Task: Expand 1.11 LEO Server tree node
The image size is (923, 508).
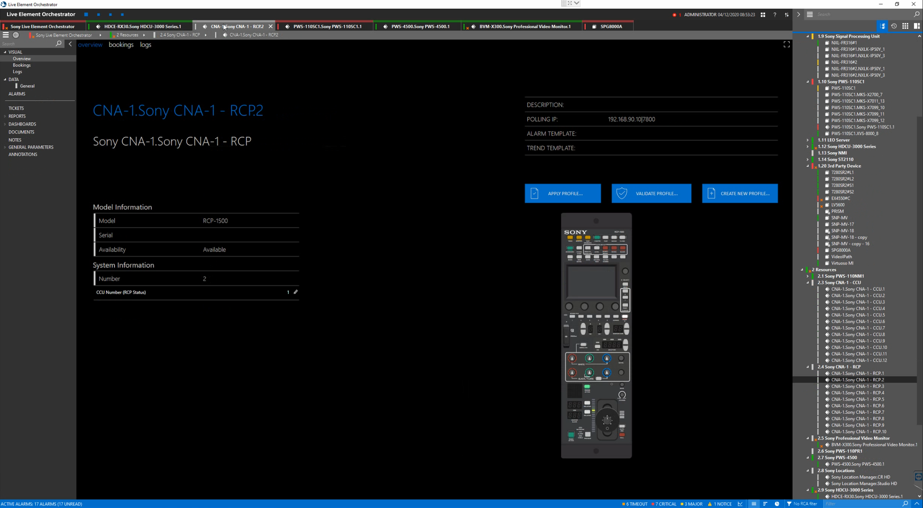Action: click(x=808, y=140)
